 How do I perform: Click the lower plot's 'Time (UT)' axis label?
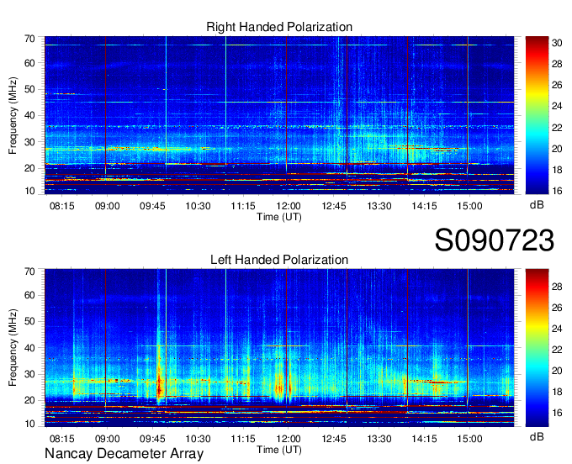tap(279, 450)
